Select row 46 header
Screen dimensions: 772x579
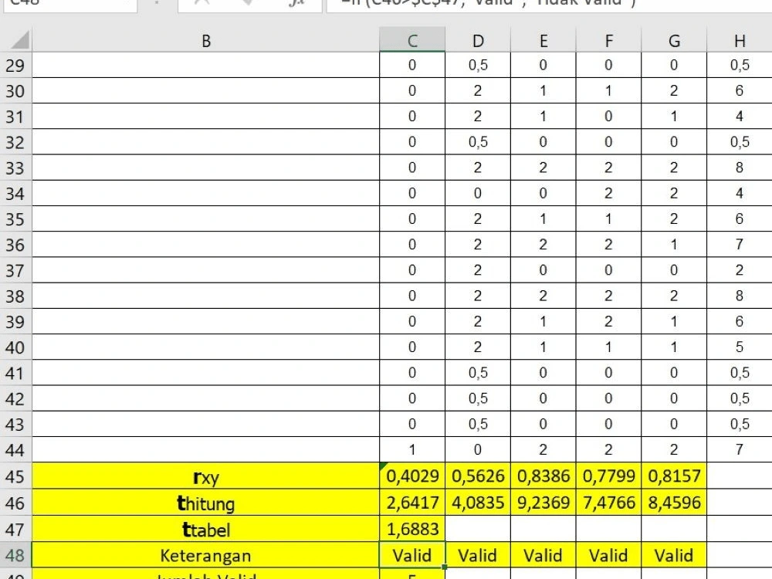15,503
